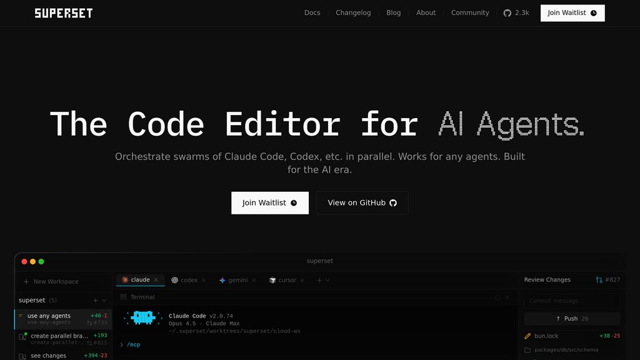
Task: Click the cursor cube icon
Action: coord(272,281)
